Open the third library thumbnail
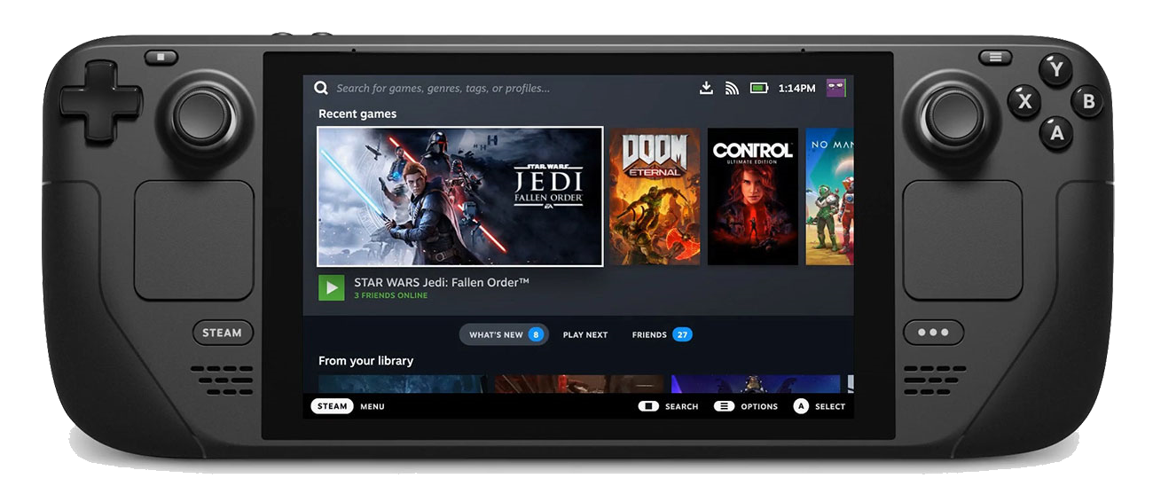1153x494 pixels. point(756,384)
